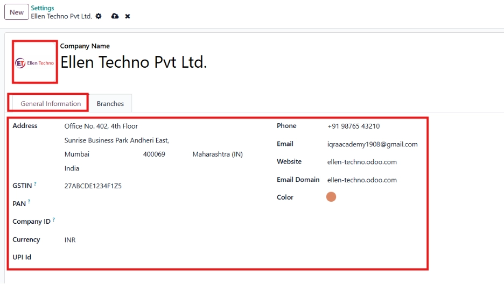The height and width of the screenshot is (284, 504).
Task: Click the Email Domain label
Action: click(x=298, y=180)
